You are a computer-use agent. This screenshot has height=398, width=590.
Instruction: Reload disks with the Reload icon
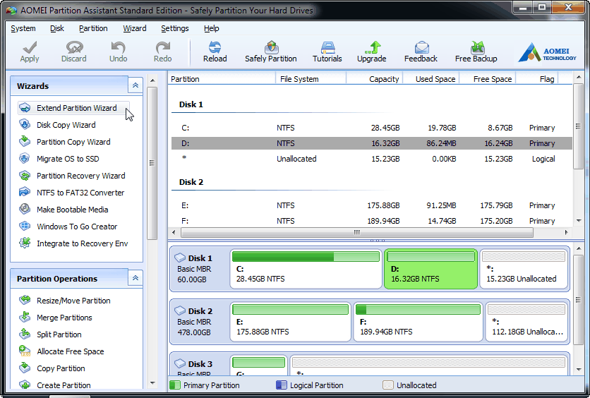tap(215, 47)
